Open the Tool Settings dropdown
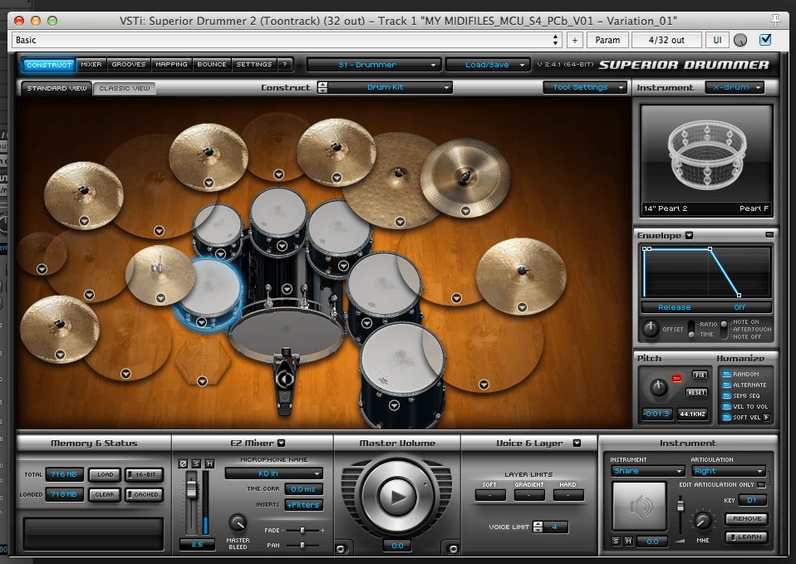This screenshot has height=564, width=796. click(584, 87)
